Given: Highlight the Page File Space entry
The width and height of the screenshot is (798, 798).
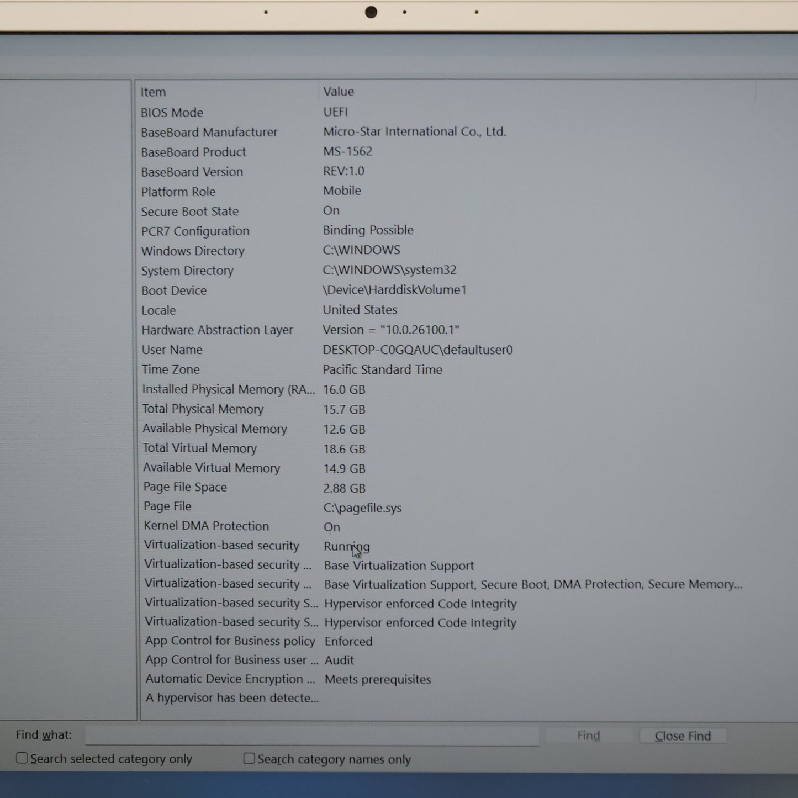Looking at the screenshot, I should pyautogui.click(x=185, y=487).
